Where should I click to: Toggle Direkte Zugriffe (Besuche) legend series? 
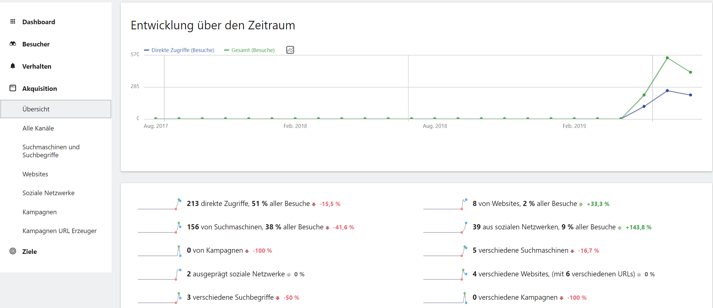[179, 50]
